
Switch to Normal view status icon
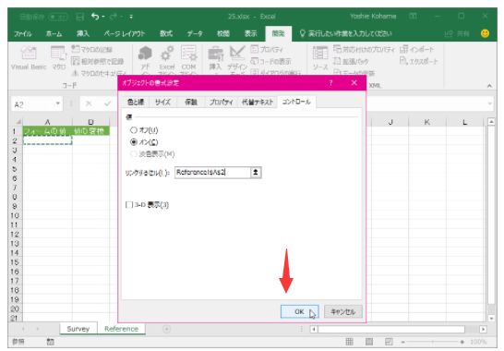(350, 342)
